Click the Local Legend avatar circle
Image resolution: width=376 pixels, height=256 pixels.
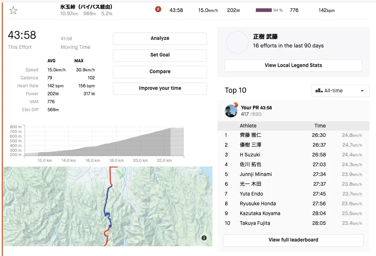(x=237, y=42)
